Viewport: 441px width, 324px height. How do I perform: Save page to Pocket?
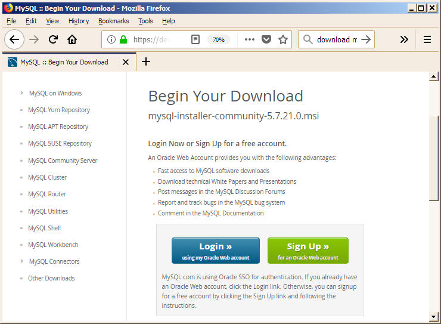click(x=266, y=39)
